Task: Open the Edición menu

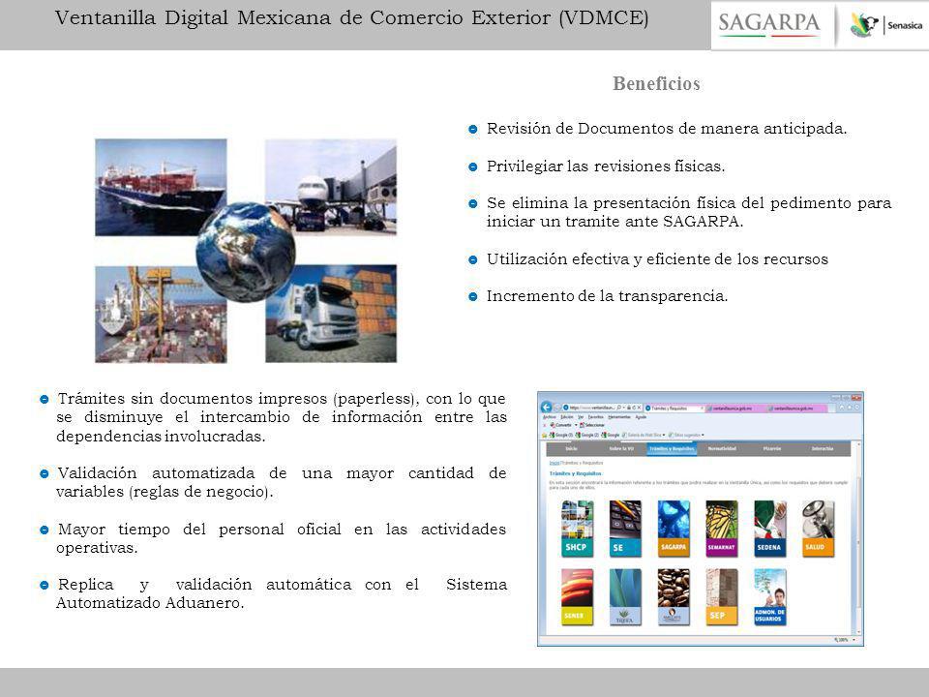Action: [x=567, y=416]
